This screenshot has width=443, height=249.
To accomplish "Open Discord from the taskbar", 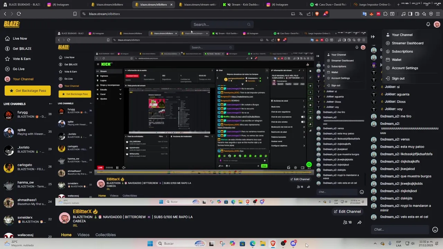I will click(293, 243).
